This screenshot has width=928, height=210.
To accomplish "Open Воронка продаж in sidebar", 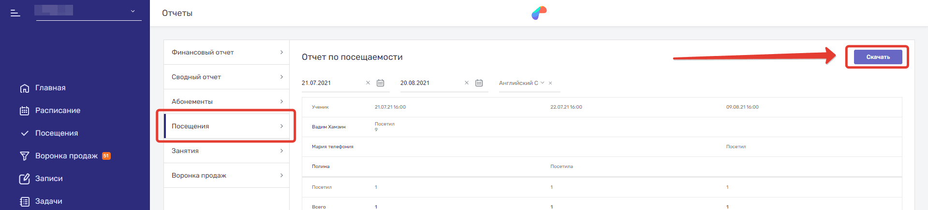I will tap(66, 156).
